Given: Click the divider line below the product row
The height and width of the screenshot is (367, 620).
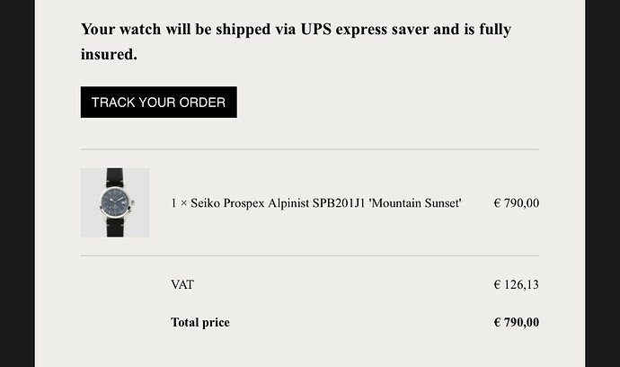Looking at the screenshot, I should pyautogui.click(x=310, y=255).
